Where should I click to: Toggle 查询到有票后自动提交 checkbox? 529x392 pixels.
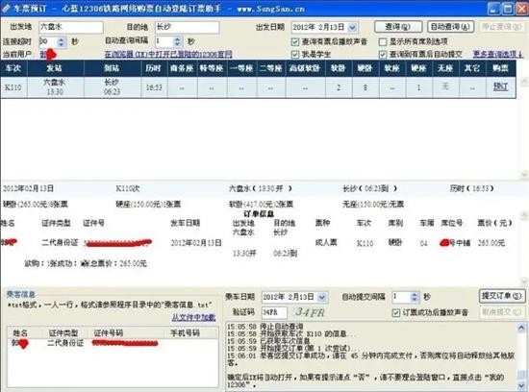pos(383,54)
